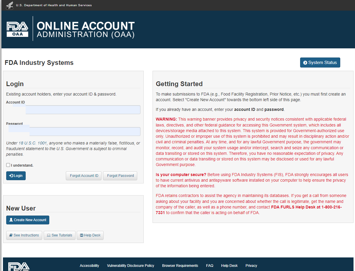This screenshot has width=355, height=271.
Task: Click 'U.S. Department of Health and Human Services' text
Action: click(54, 5)
